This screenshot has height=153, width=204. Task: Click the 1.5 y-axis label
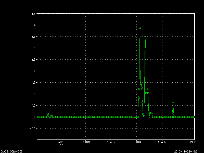click(33, 82)
